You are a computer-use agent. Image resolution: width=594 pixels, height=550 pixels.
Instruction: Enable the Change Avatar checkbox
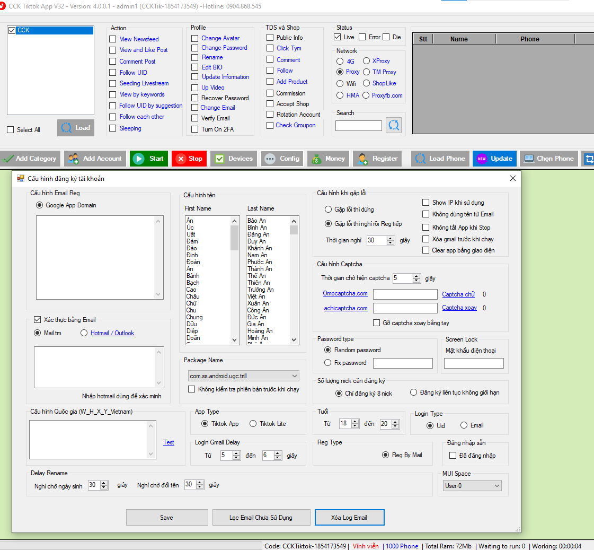click(x=194, y=38)
